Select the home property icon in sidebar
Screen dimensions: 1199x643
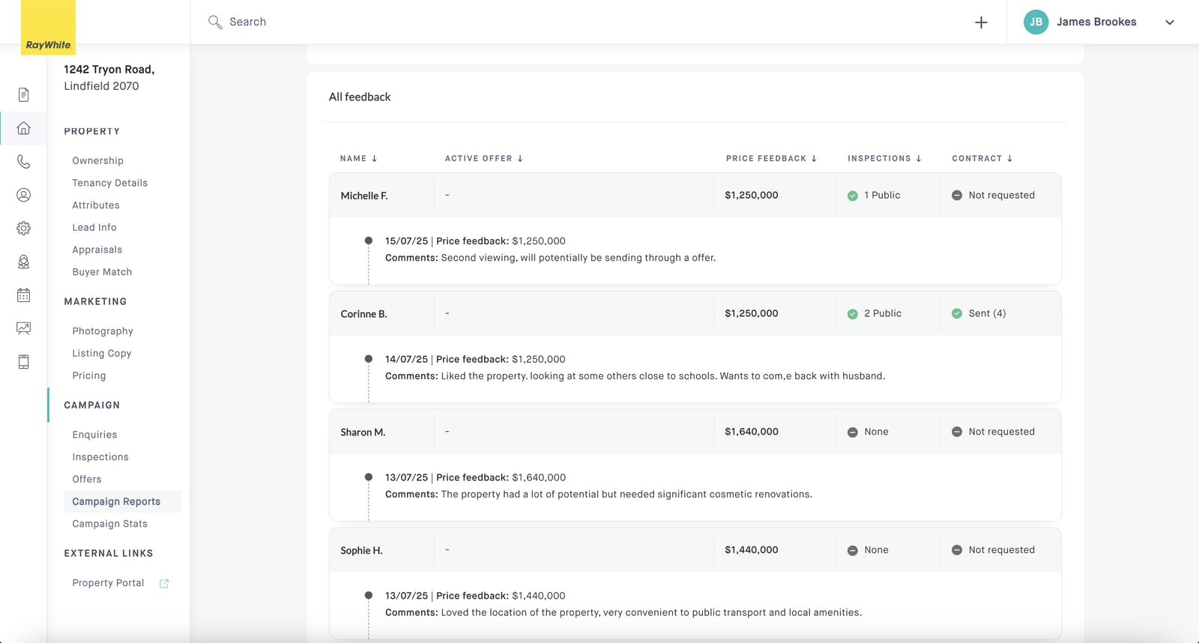click(24, 128)
